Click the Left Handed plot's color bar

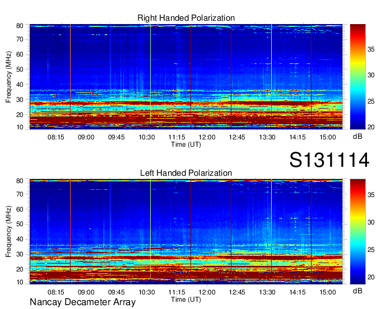[357, 232]
